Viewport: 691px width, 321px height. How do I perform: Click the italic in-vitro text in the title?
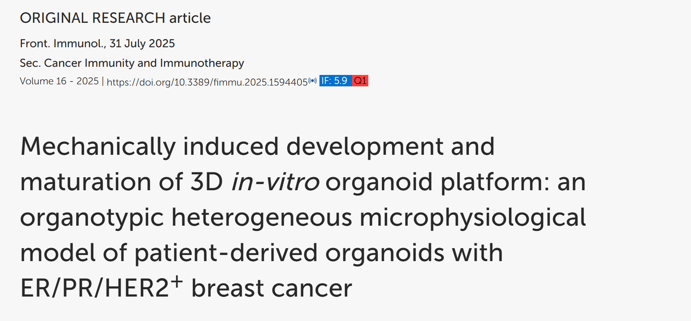pyautogui.click(x=275, y=182)
